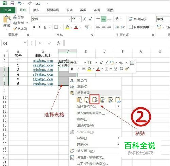Click the large Paste clipboard icon in ribbon
This screenshot has width=170, height=166.
(7, 19)
